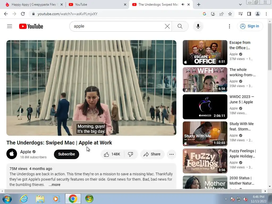The width and height of the screenshot is (272, 204).
Task: Expand the description with ...more
Action: [54, 185]
